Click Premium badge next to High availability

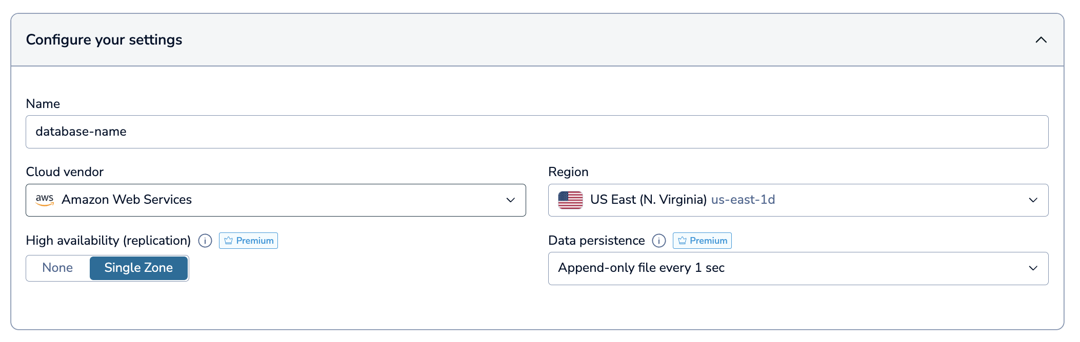(254, 241)
